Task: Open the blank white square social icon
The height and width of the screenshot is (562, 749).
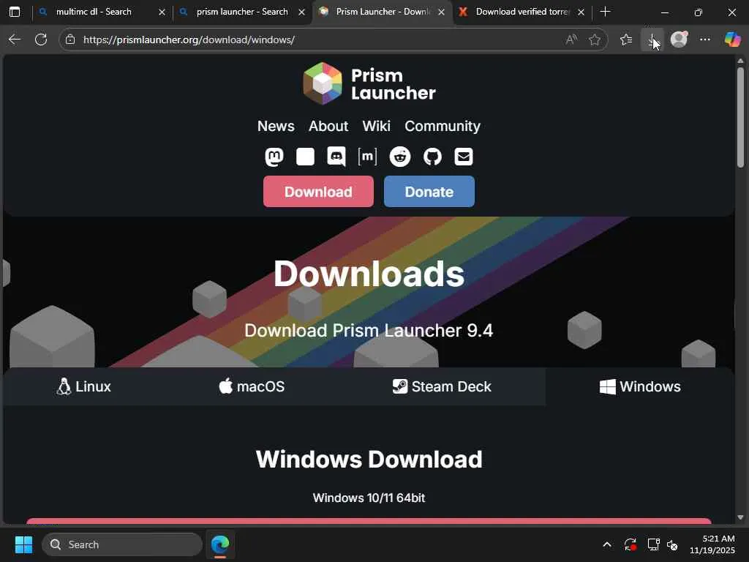Action: point(305,157)
